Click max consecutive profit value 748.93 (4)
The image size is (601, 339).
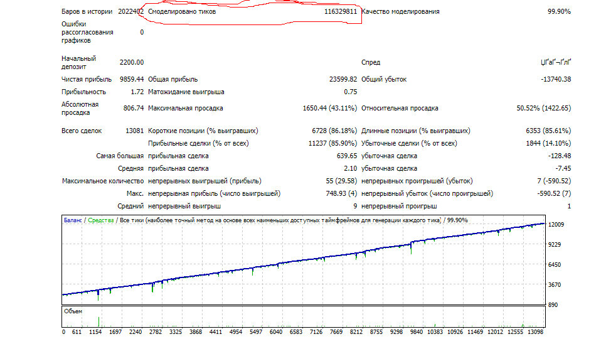point(341,193)
